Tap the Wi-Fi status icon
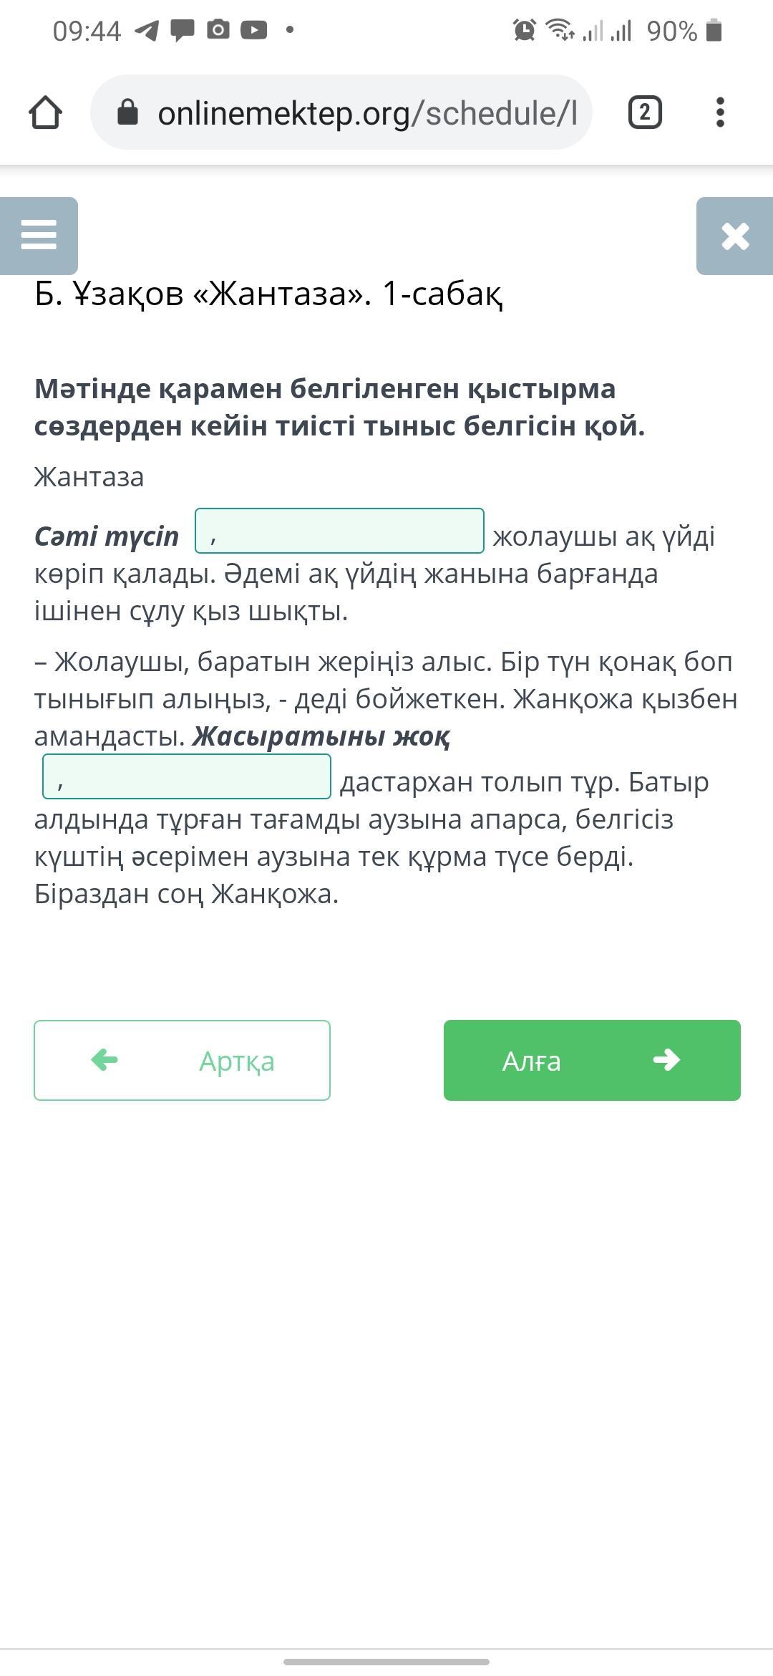773x1676 pixels. pyautogui.click(x=559, y=30)
